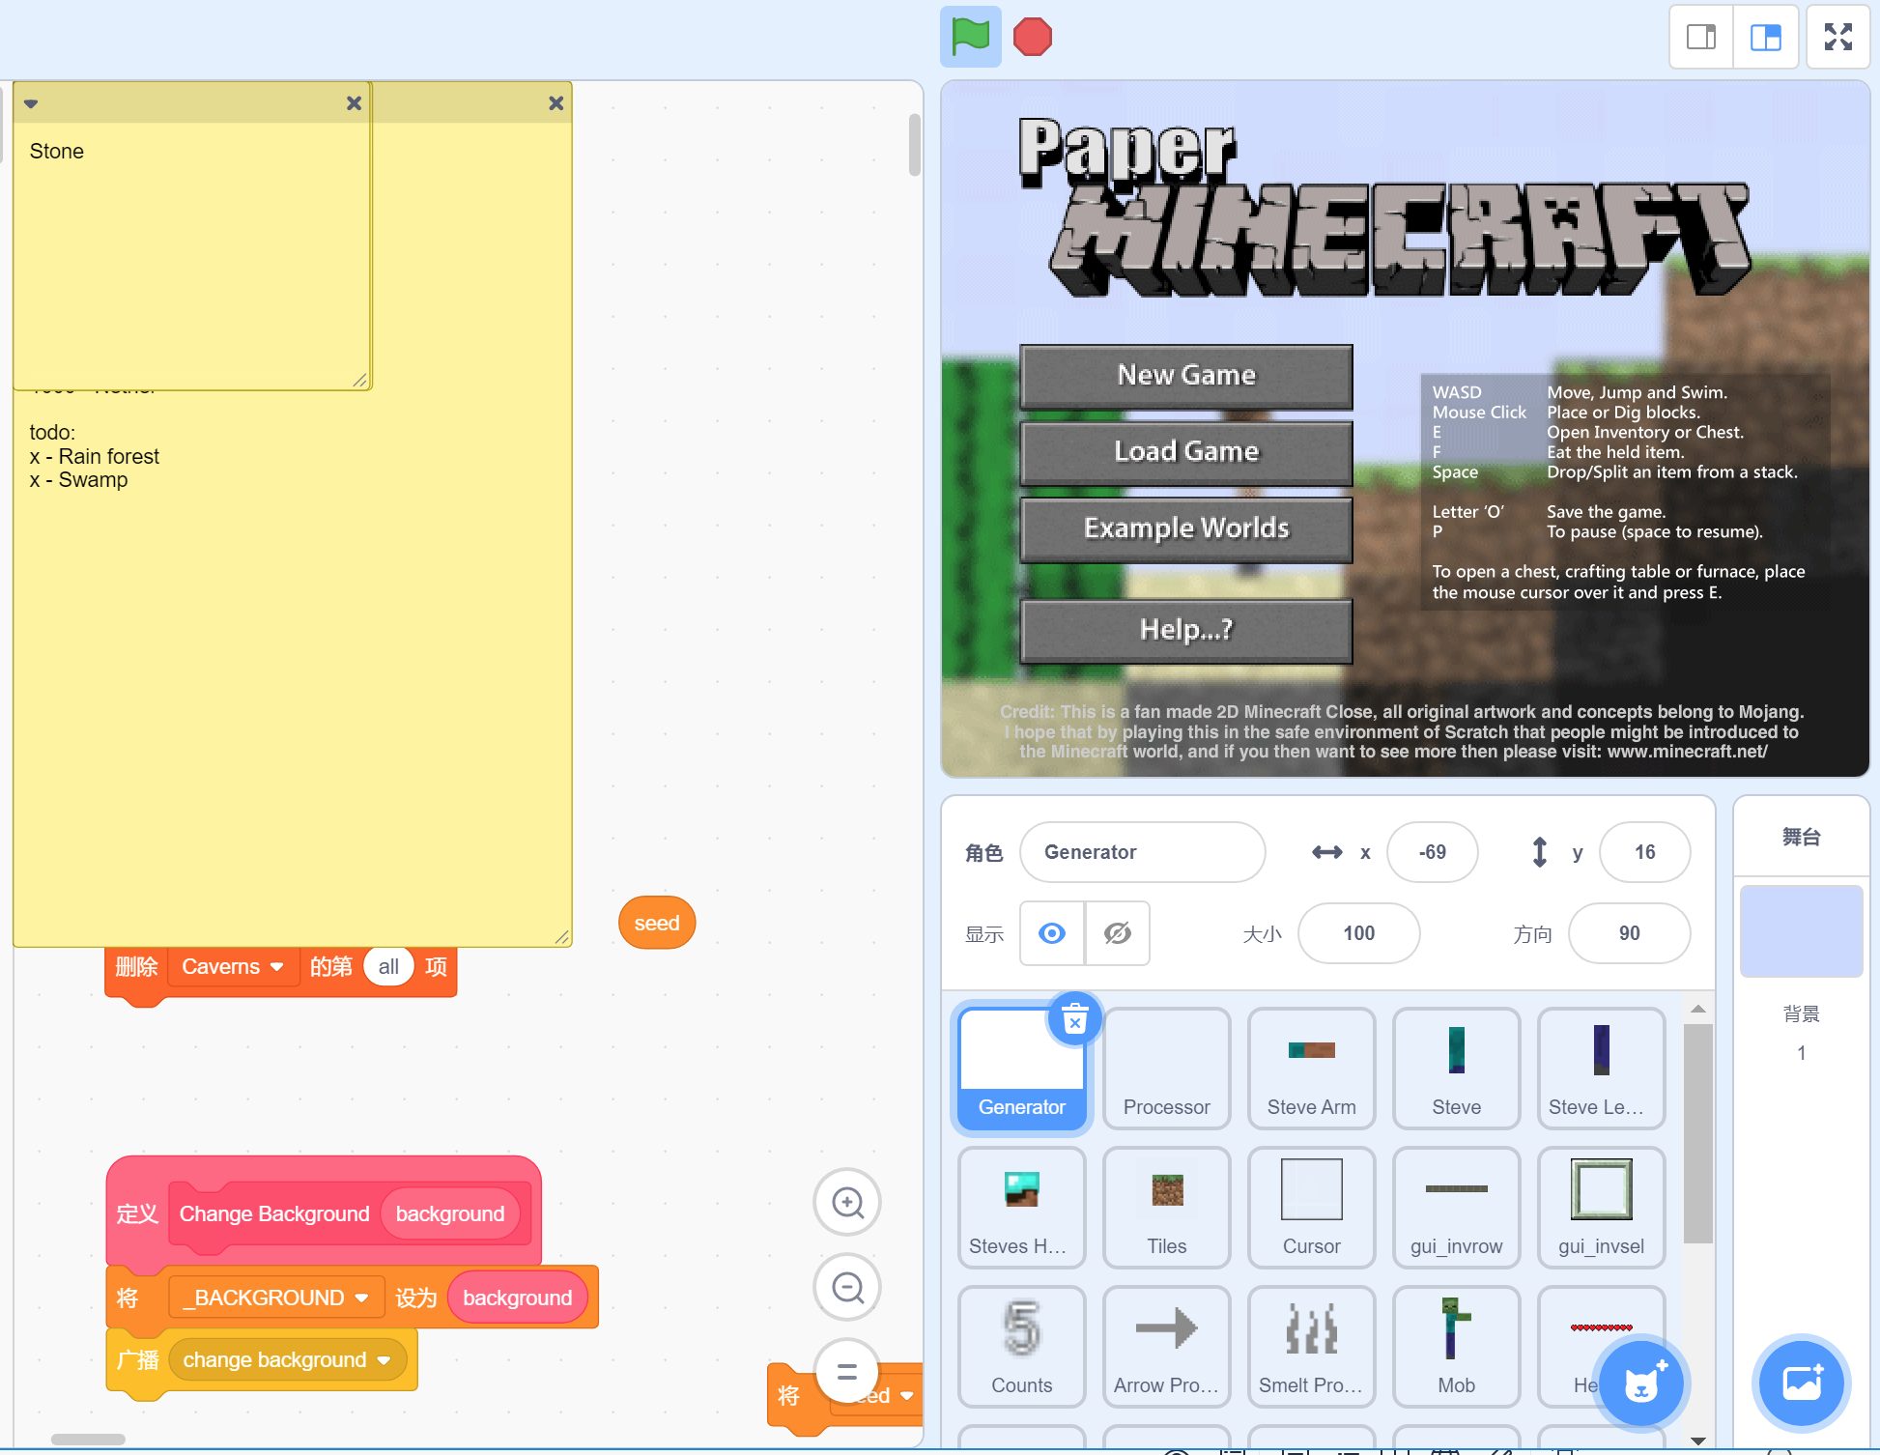Open the _BACKGROUND variable dropdown
1880x1455 pixels.
pyautogui.click(x=276, y=1298)
